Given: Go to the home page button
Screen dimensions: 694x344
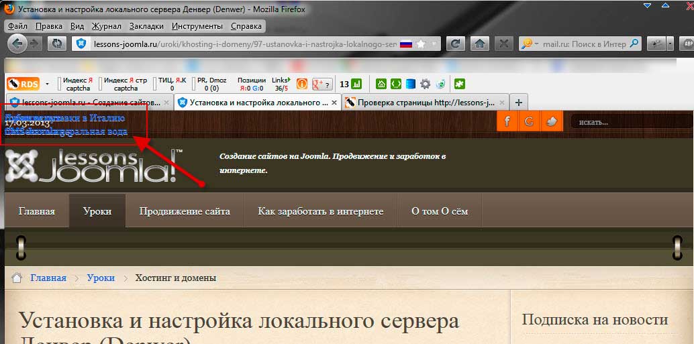Looking at the screenshot, I should pyautogui.click(x=479, y=44).
